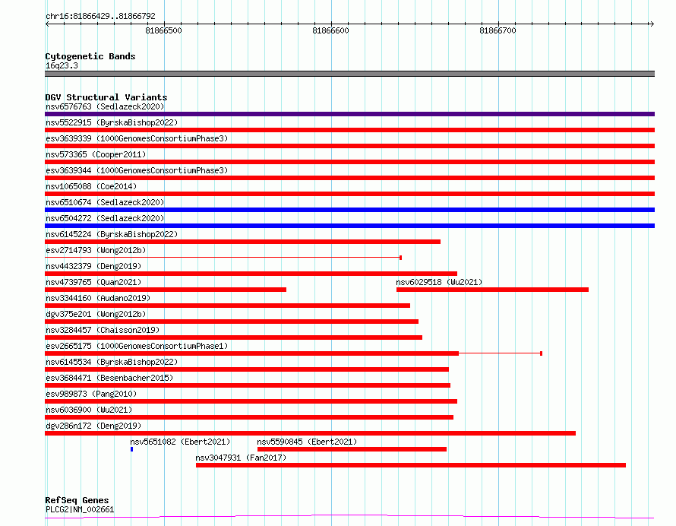Screen dimensions: 676x526
Task: Open nsv5522915 (ByrskaBishop2022) variant label
Action: tap(112, 122)
